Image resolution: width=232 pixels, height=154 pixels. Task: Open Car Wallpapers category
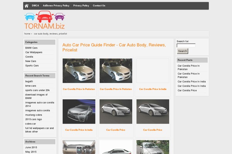(x=34, y=52)
